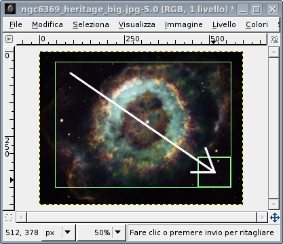The width and height of the screenshot is (283, 244).
Task: Click the vertical scrollbar thumb
Action: click(273, 128)
